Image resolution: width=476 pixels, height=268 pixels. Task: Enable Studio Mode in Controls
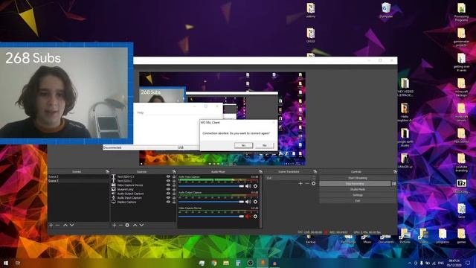point(358,189)
